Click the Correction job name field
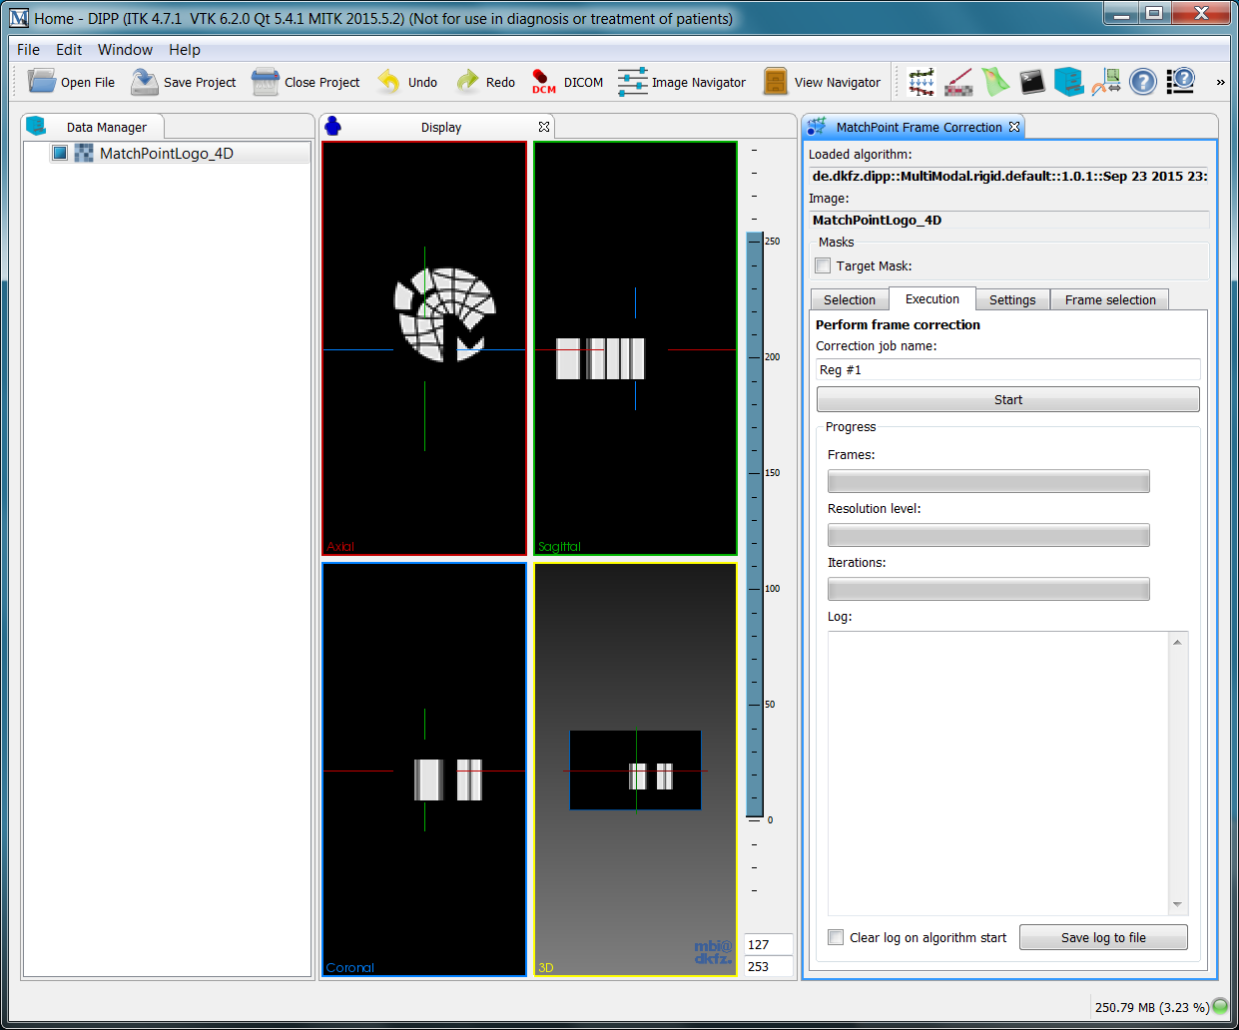Viewport: 1239px width, 1030px height. [x=1008, y=369]
